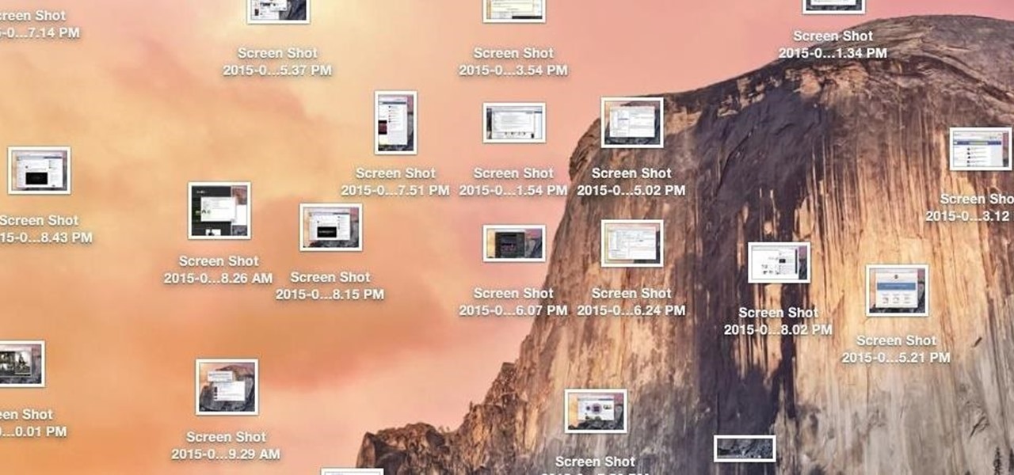Screen dimensions: 1014x475
Task: Select the Screen Shot 2015-0...7.51 PM thumbnail
Action: (395, 123)
